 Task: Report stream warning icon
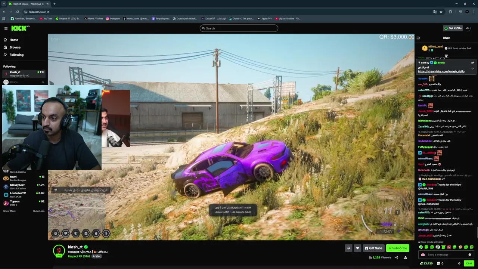click(x=406, y=257)
